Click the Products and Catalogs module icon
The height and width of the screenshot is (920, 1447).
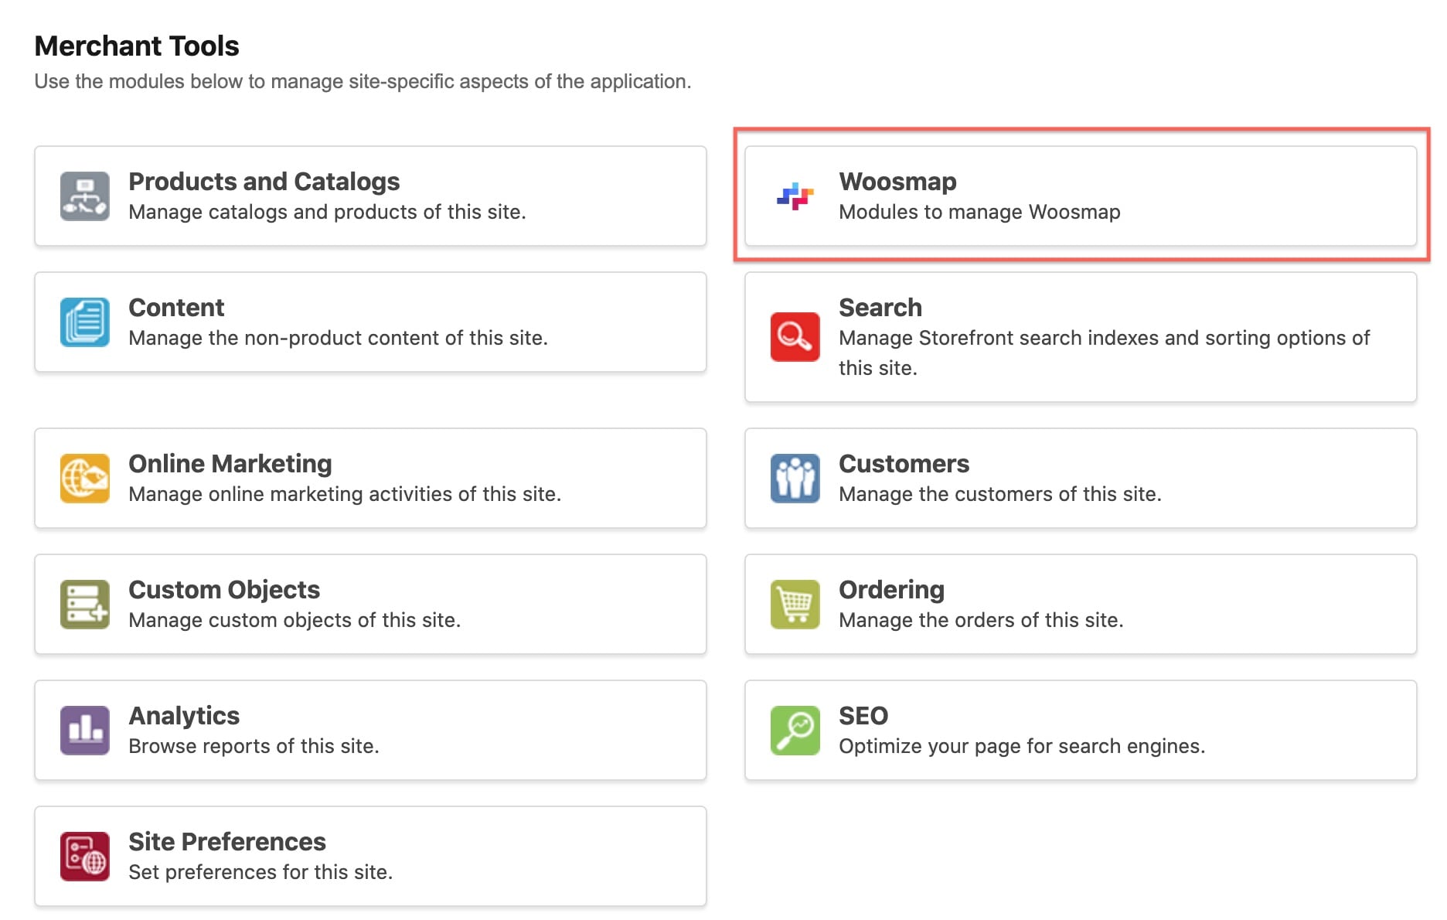tap(85, 196)
